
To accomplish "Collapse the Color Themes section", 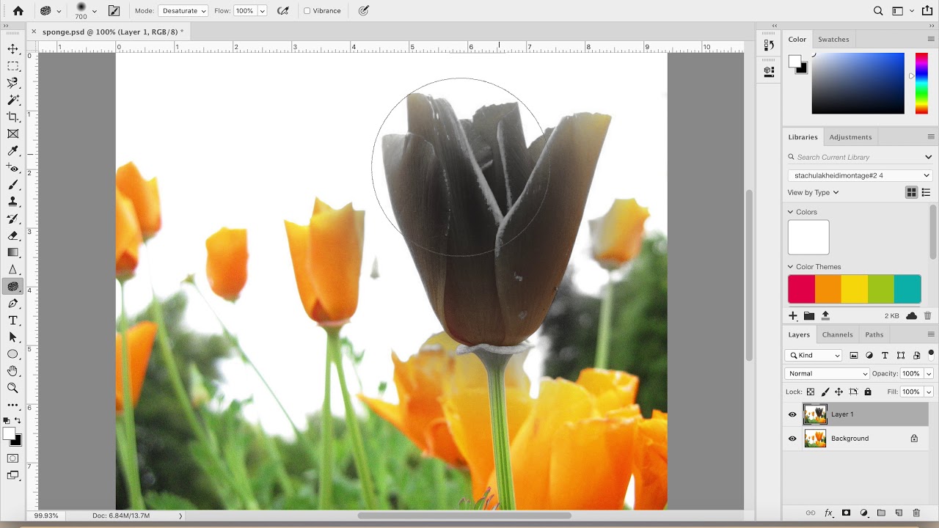I will coord(791,267).
